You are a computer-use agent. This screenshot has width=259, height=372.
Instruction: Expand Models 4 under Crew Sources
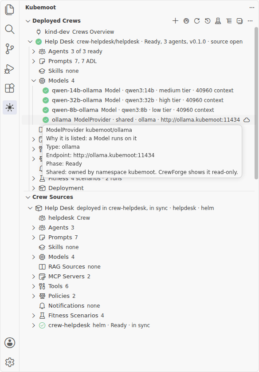(34, 257)
